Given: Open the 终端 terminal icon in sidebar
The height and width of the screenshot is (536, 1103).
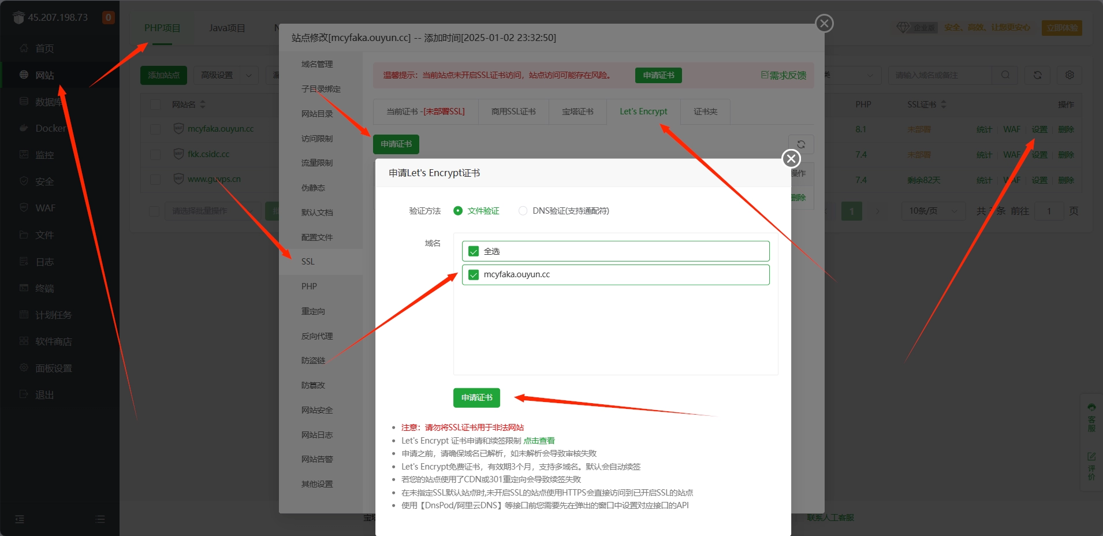Looking at the screenshot, I should click(x=24, y=288).
